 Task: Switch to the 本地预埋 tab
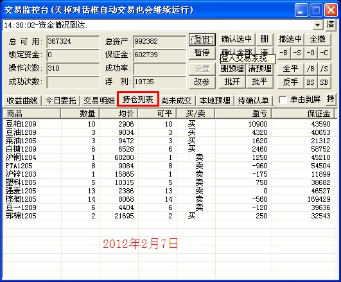(215, 101)
